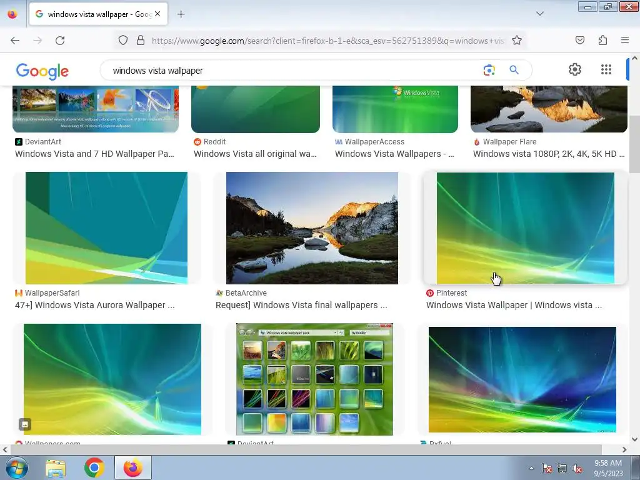This screenshot has height=480, width=640.
Task: Reload the current page
Action: (x=60, y=41)
